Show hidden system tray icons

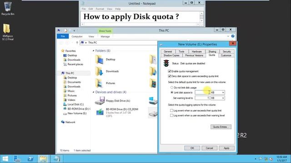click(256, 159)
